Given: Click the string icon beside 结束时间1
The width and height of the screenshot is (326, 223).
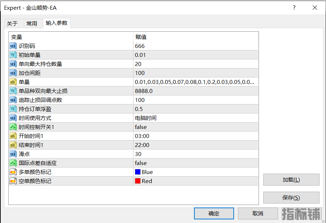Looking at the screenshot, I should [13, 145].
